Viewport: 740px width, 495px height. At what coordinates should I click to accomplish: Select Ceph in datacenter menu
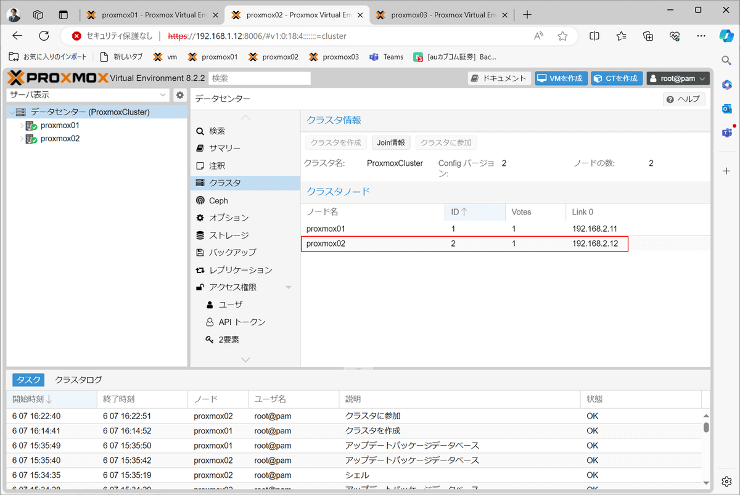245,200
